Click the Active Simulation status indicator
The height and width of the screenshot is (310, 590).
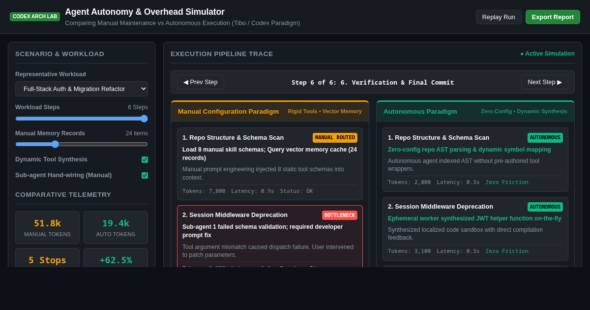pos(548,54)
